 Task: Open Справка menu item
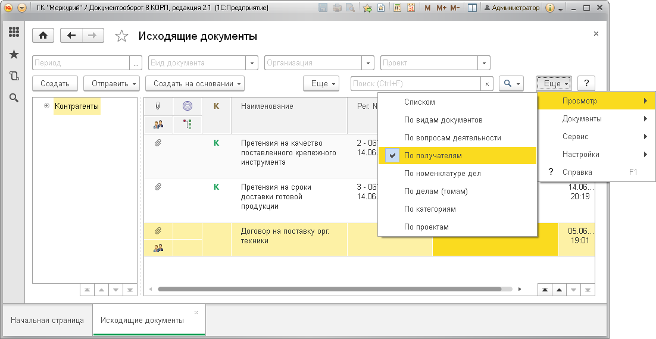(x=596, y=172)
